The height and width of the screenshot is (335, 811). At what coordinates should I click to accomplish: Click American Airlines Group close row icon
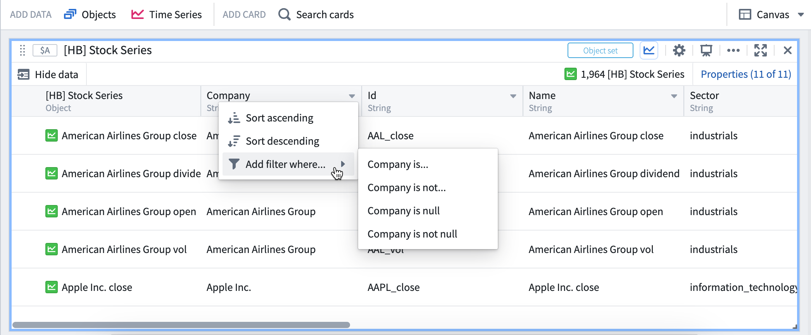tap(51, 135)
